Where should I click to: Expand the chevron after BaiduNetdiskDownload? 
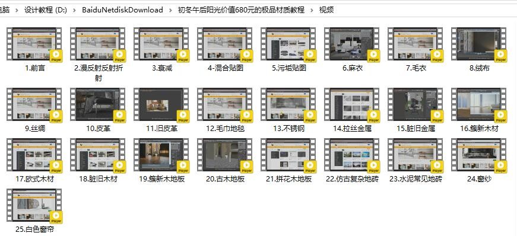coord(170,10)
